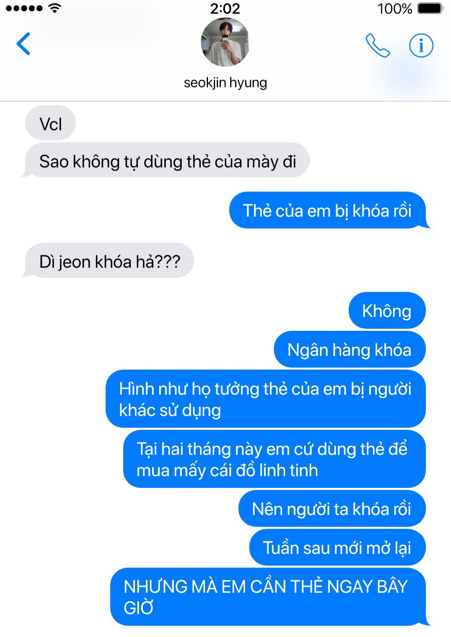Open seokjin hyung contact name
The width and height of the screenshot is (451, 637).
coord(225,83)
